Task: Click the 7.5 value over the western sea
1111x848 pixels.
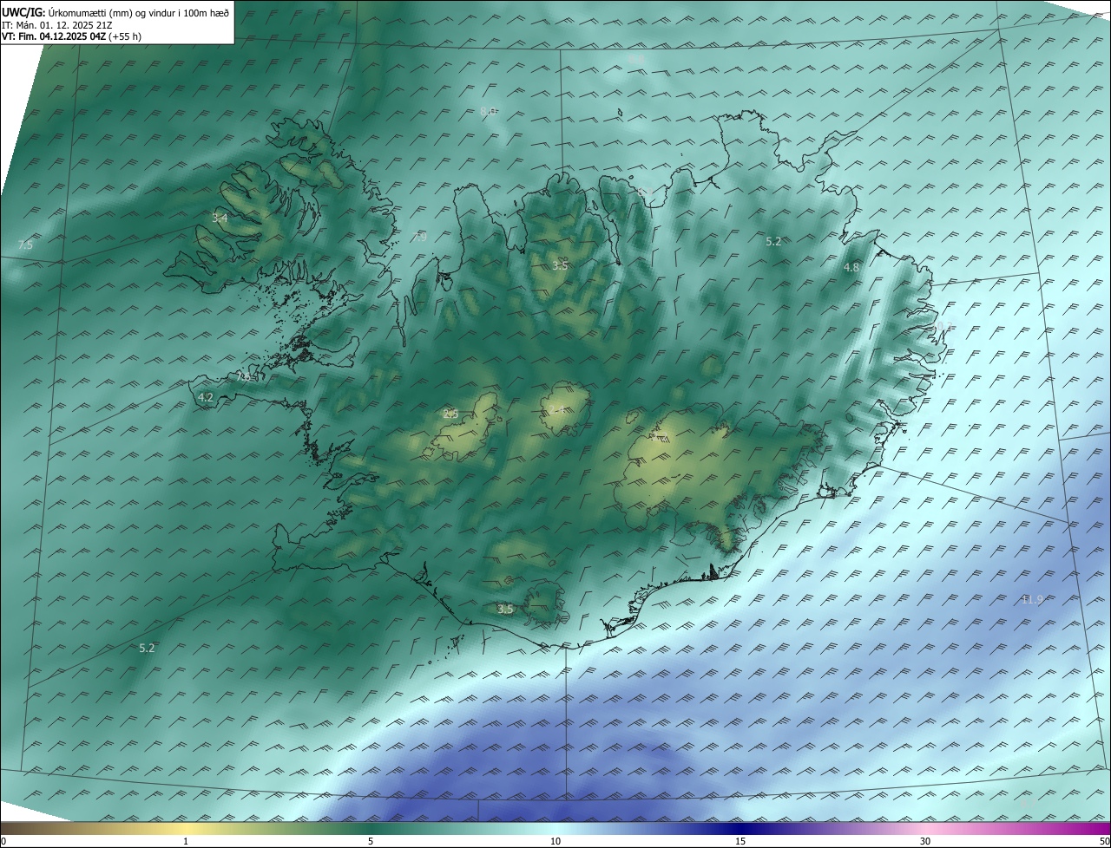Action: pos(25,245)
